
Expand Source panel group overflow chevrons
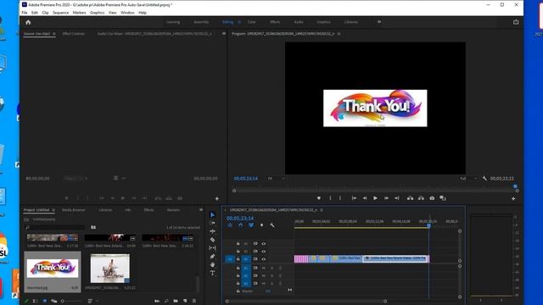tap(224, 34)
